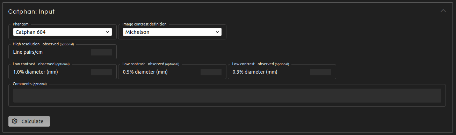Screen dimensions: 456x135
Task: Click the 1.0% diameter (mm) input field
Action: 101,72
